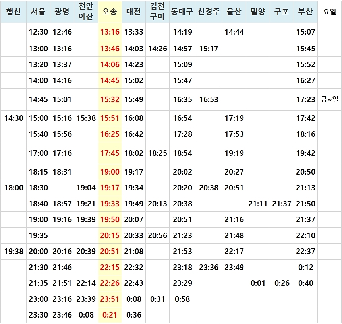This screenshot has height=324, width=342.
Task: Click the 행신 departure time 19:38
Action: point(14,251)
